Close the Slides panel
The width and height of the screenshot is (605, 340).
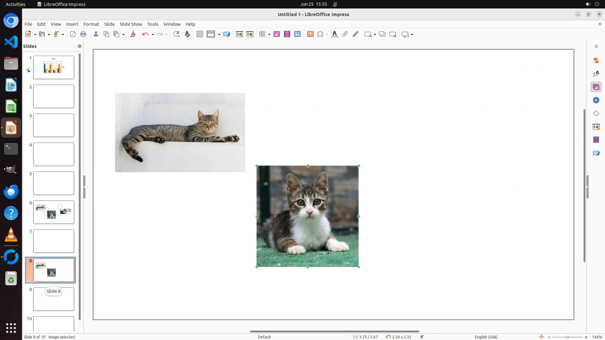point(79,46)
